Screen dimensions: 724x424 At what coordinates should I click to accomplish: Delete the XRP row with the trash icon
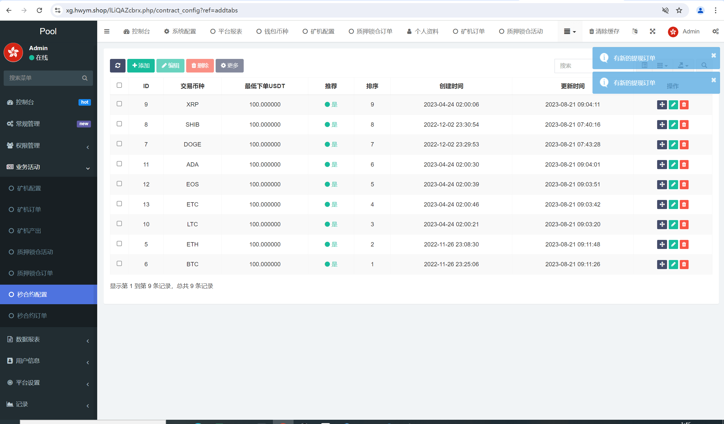point(684,105)
